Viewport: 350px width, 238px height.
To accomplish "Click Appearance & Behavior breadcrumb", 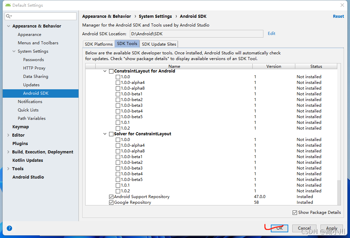I will pyautogui.click(x=106, y=16).
